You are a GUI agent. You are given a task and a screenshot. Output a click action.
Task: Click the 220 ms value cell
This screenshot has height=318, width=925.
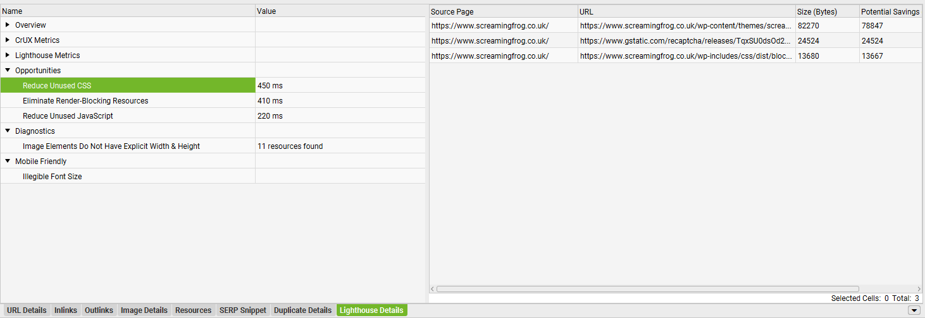coord(340,116)
